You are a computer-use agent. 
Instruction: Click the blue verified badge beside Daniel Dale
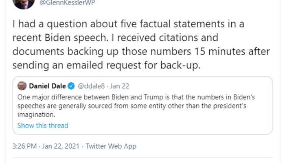pos(71,86)
